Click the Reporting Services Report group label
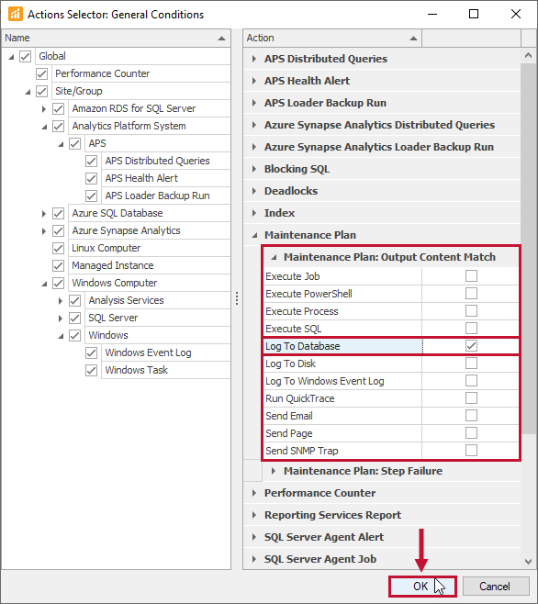Screen dimensions: 538x604 coord(332,515)
